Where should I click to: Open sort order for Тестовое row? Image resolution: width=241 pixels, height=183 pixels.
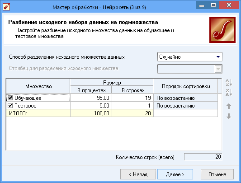pyautogui.click(x=185, y=106)
